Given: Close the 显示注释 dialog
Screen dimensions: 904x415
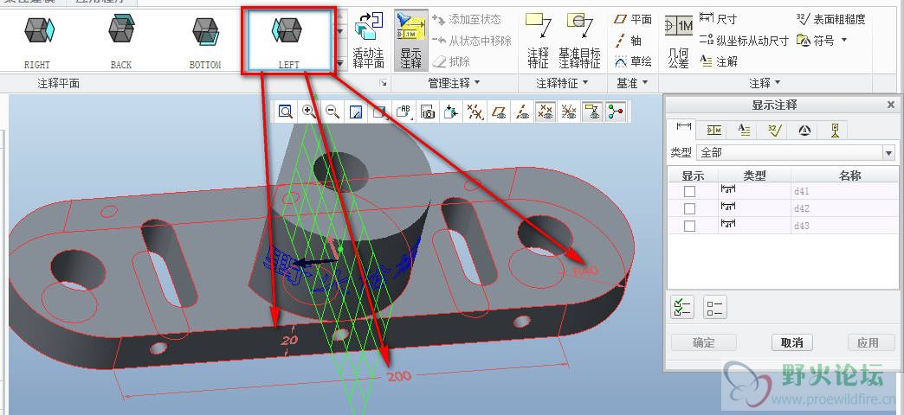Looking at the screenshot, I should 891,105.
